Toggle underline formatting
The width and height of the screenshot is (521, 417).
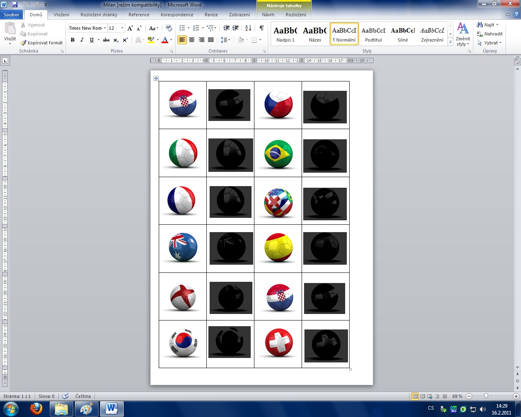tap(92, 40)
